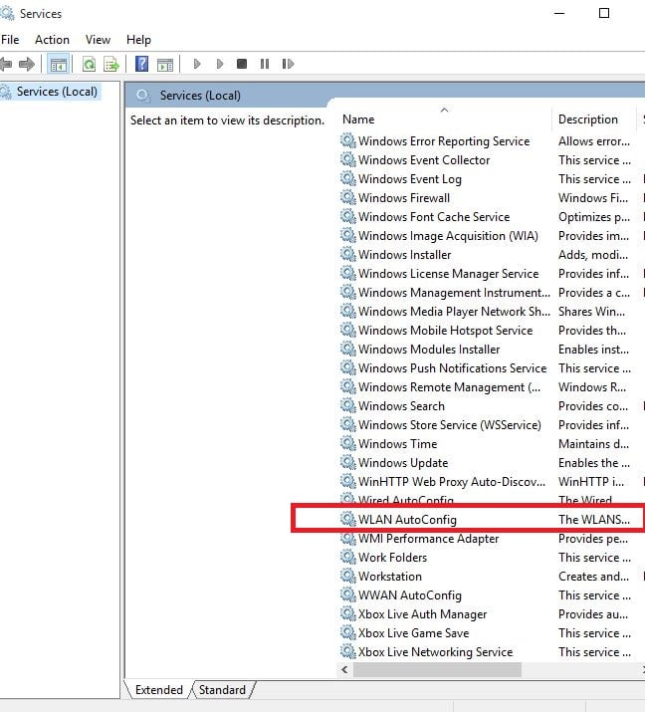Open the Action menu

(x=52, y=40)
